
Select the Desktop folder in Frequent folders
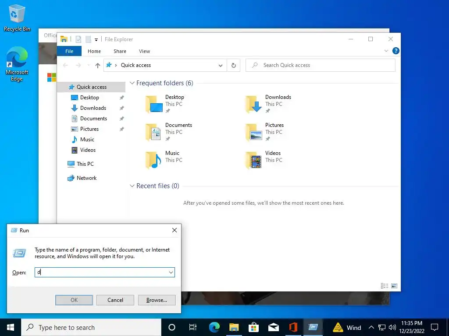(165, 104)
